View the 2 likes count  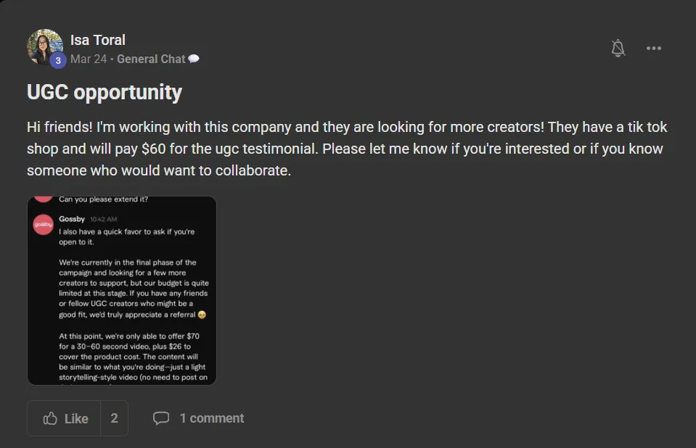114,418
